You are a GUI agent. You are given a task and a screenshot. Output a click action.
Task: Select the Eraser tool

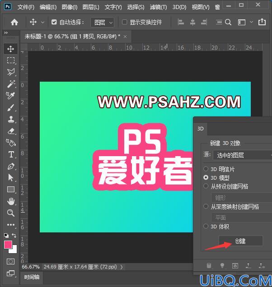[11, 131]
